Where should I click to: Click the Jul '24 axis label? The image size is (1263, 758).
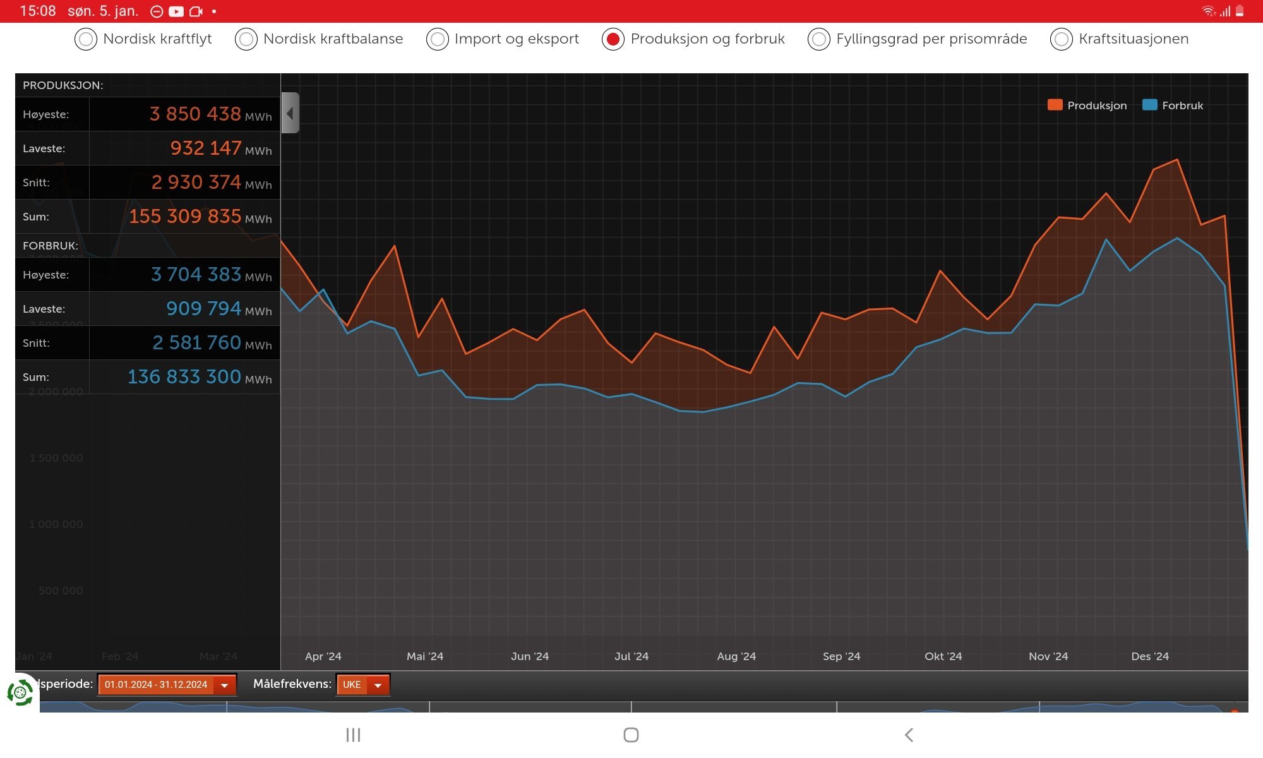(x=631, y=656)
